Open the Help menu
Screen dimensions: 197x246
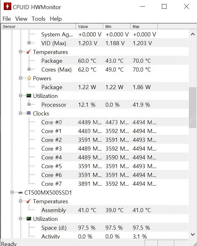click(56, 19)
